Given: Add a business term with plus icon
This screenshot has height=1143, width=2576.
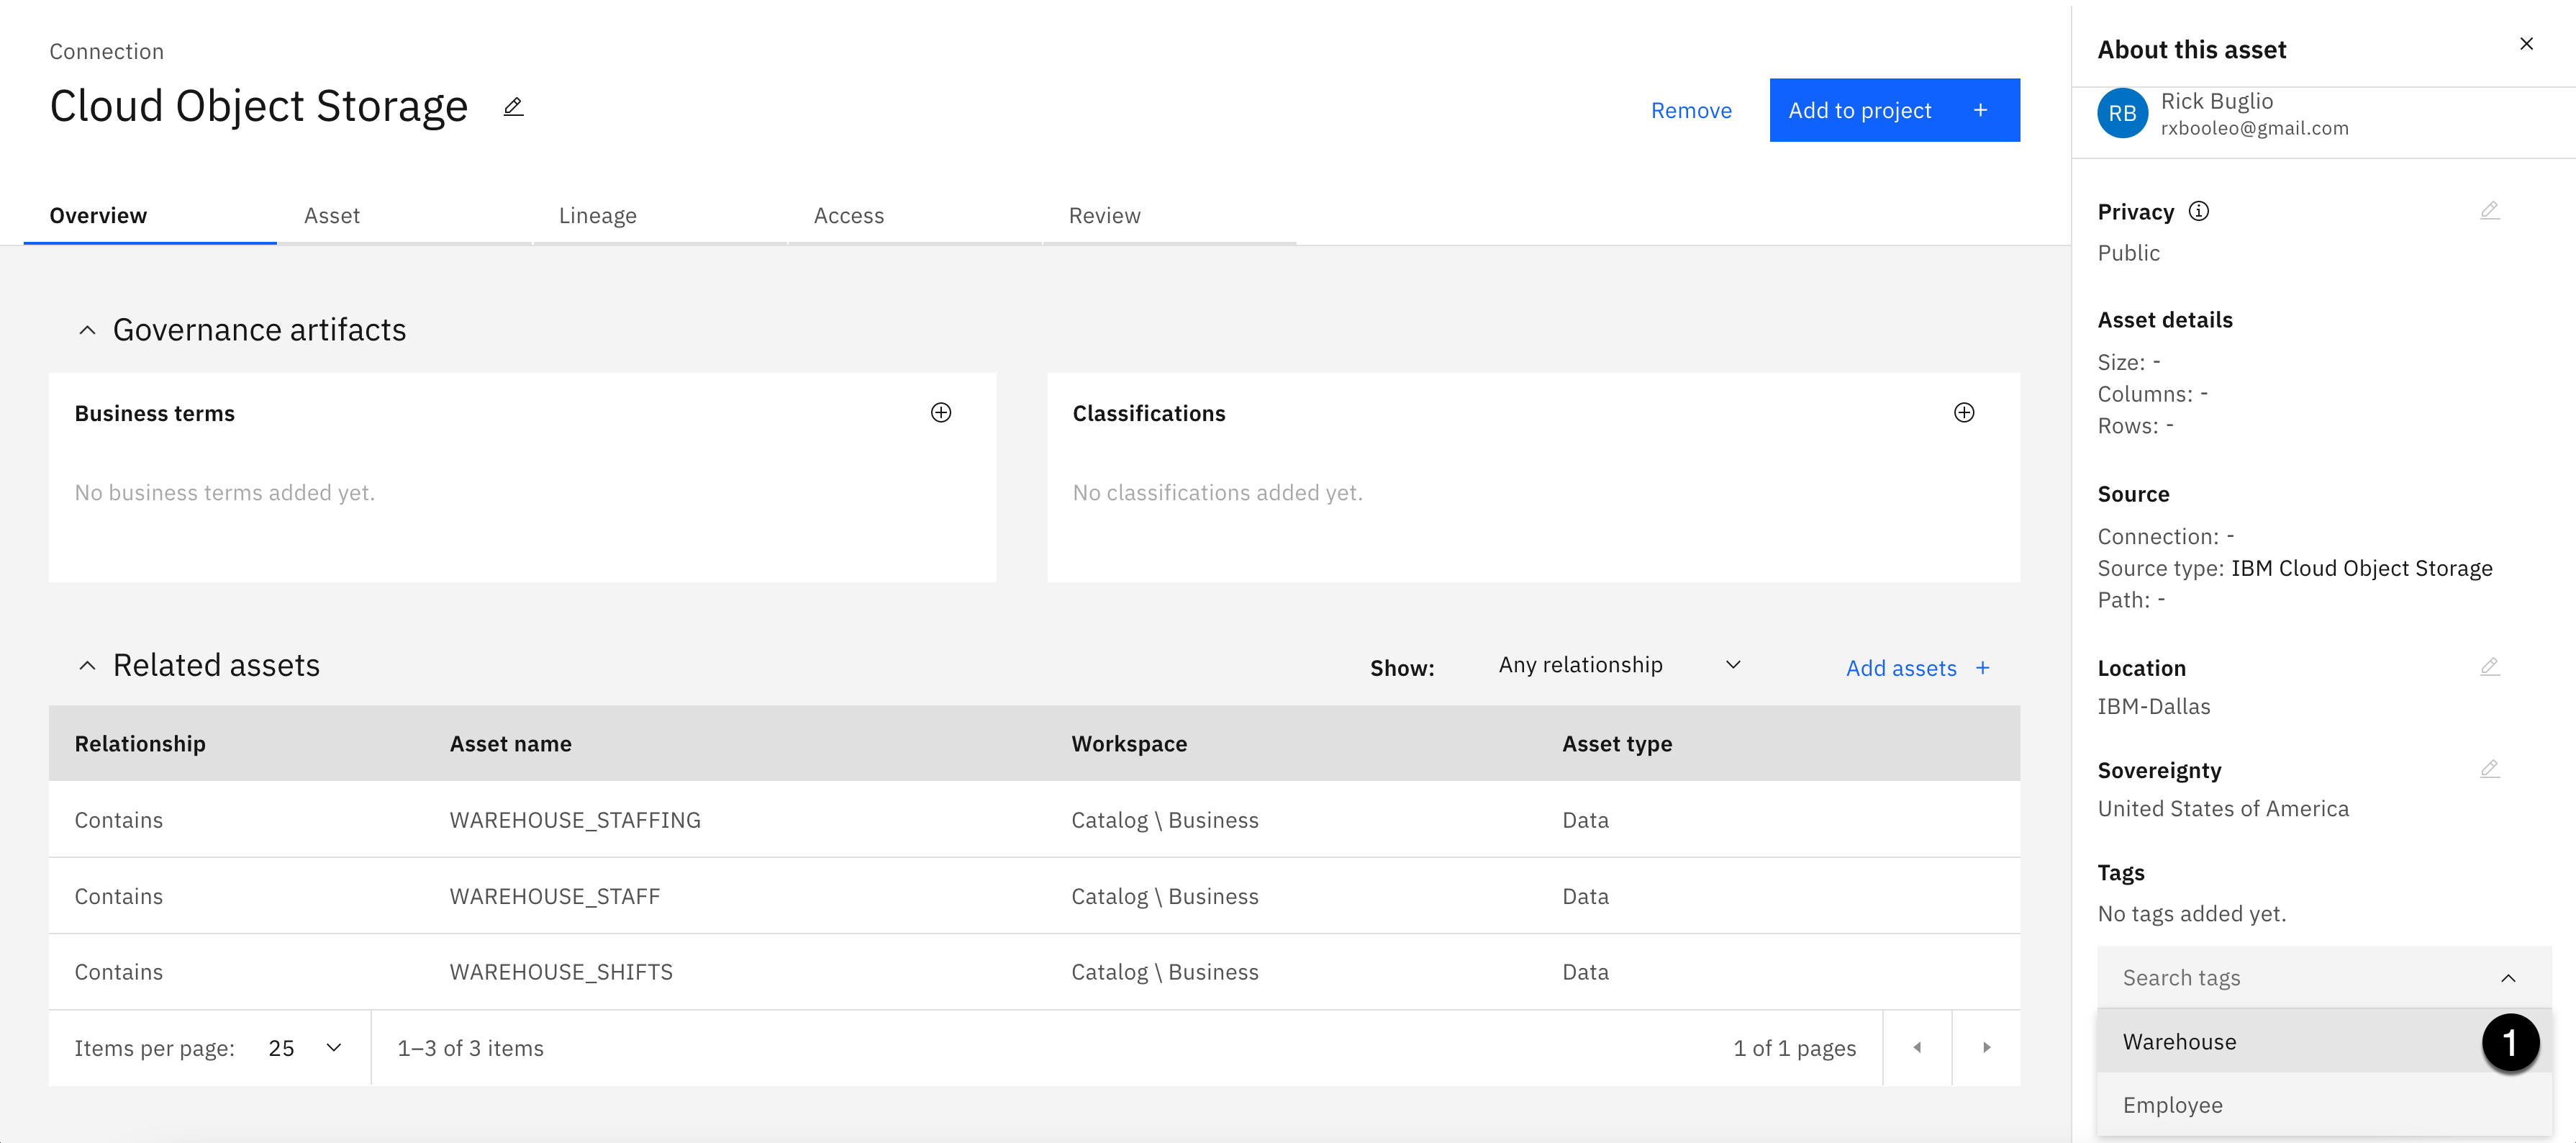Looking at the screenshot, I should (x=940, y=413).
